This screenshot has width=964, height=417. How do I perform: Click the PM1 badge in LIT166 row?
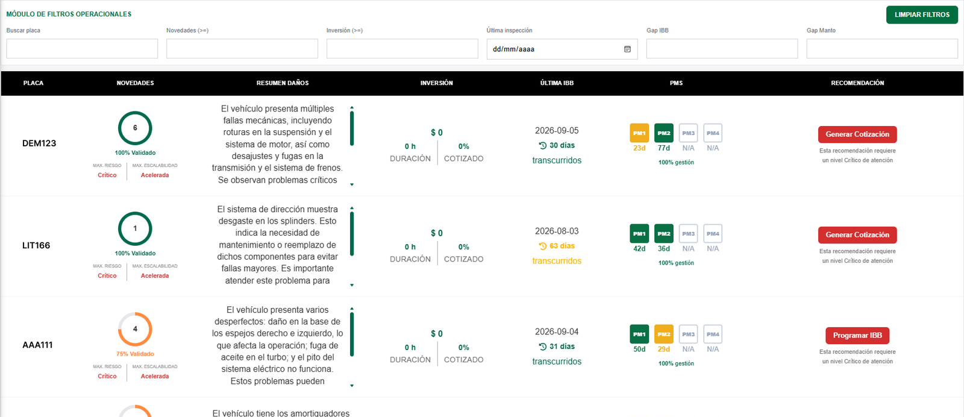(x=639, y=234)
